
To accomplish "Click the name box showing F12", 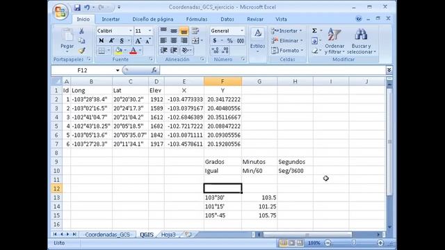I will [83, 70].
